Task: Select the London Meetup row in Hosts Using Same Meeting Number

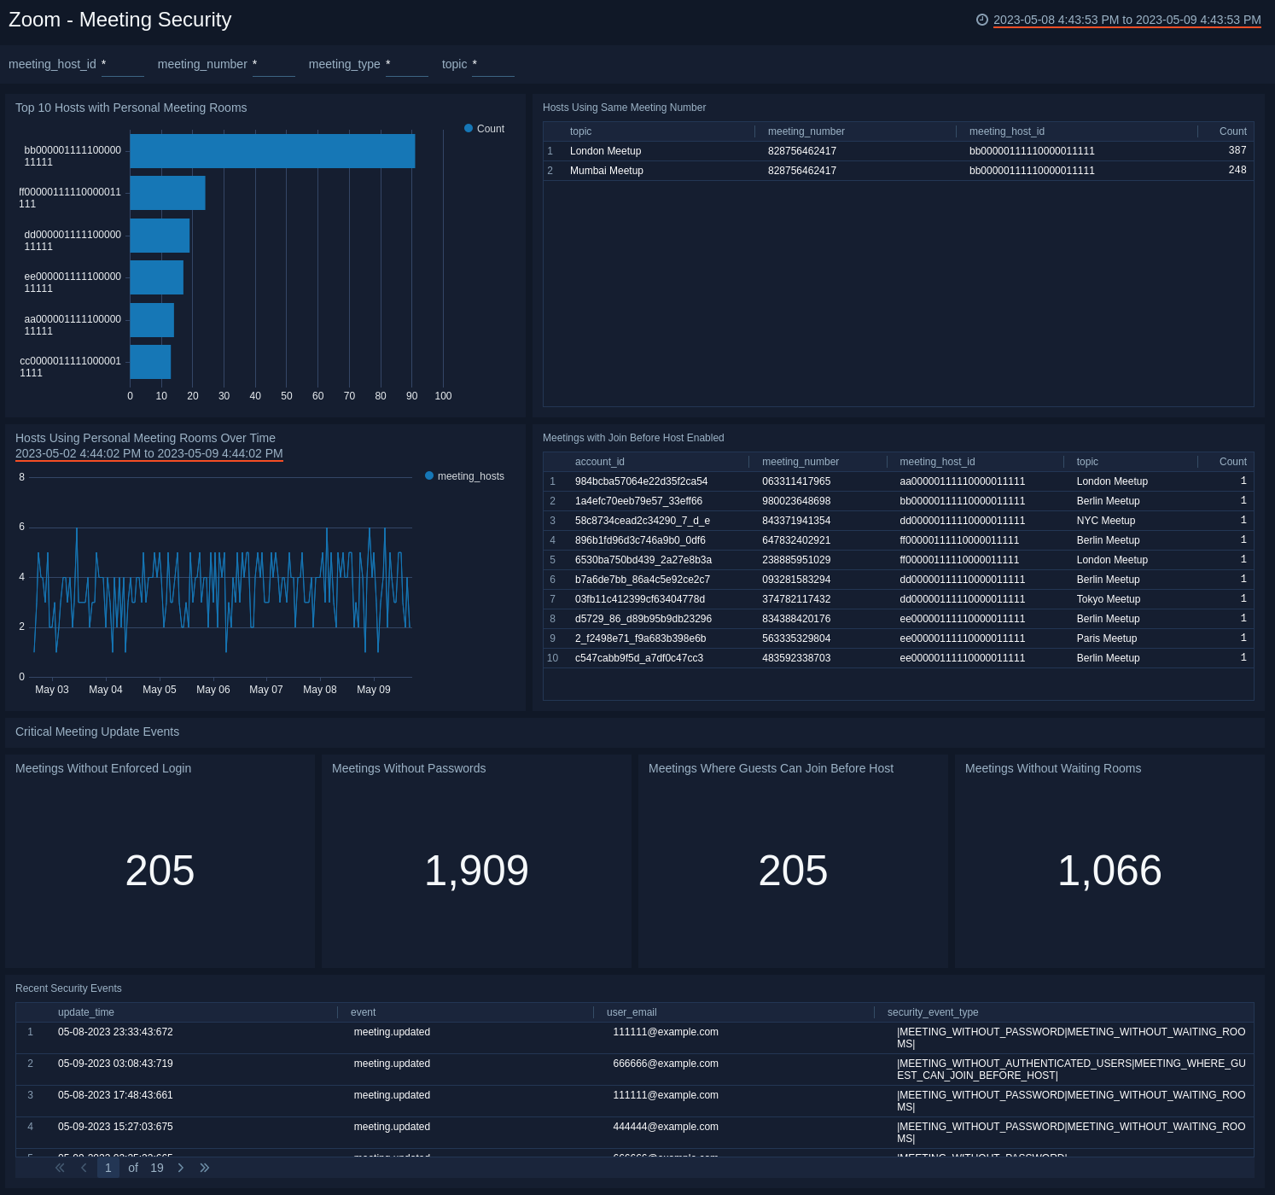Action: pyautogui.click(x=768, y=151)
